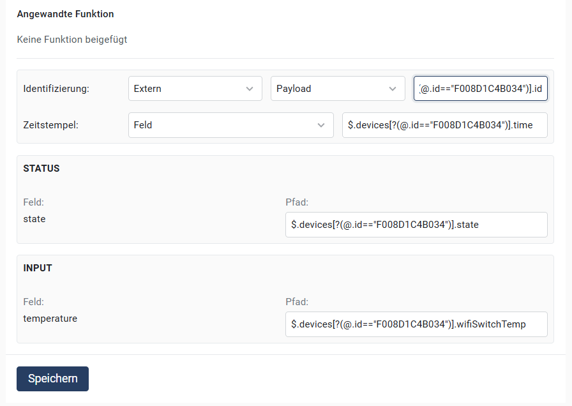Open the Zeitstempel Feld dropdown

(223, 125)
